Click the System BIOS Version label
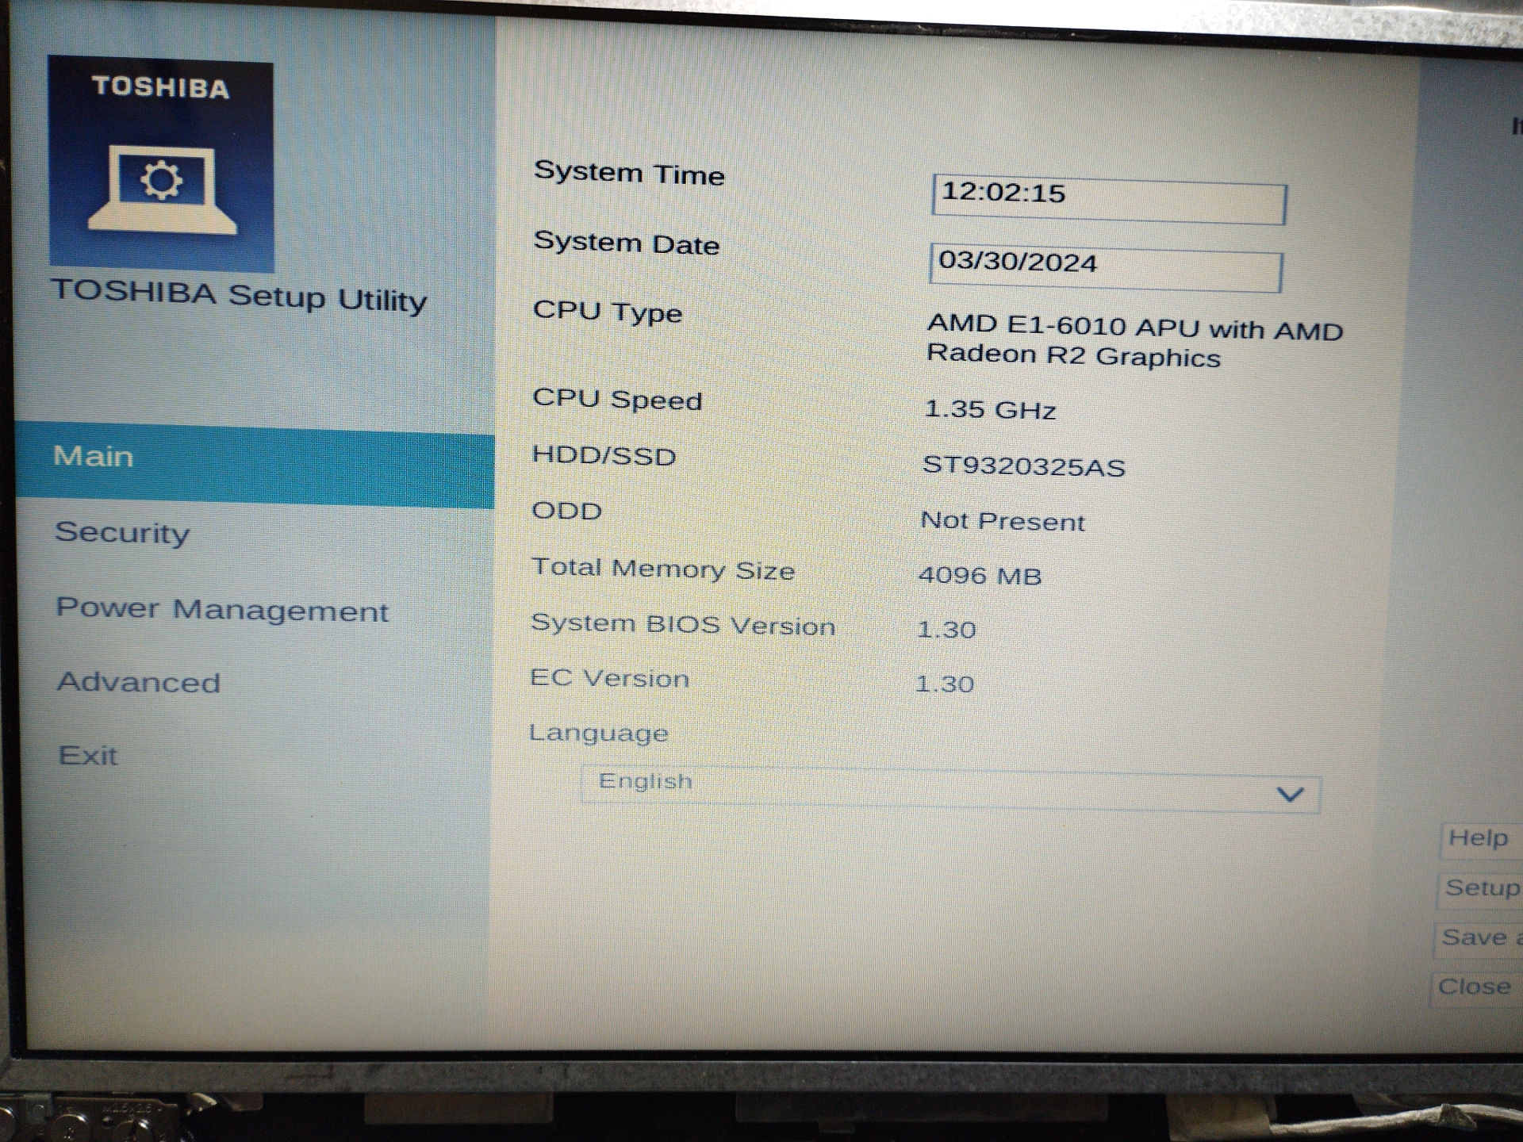1523x1142 pixels. point(683,624)
